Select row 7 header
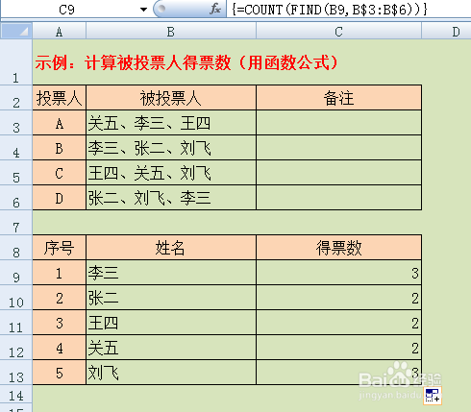471x412 pixels. [16, 223]
